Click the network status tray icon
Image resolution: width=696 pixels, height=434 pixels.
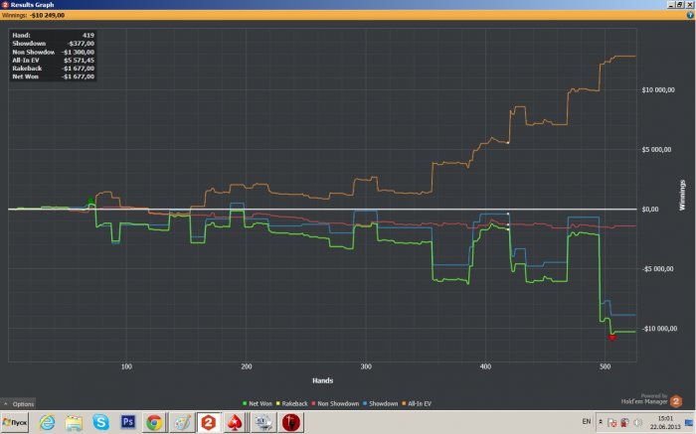[625, 422]
